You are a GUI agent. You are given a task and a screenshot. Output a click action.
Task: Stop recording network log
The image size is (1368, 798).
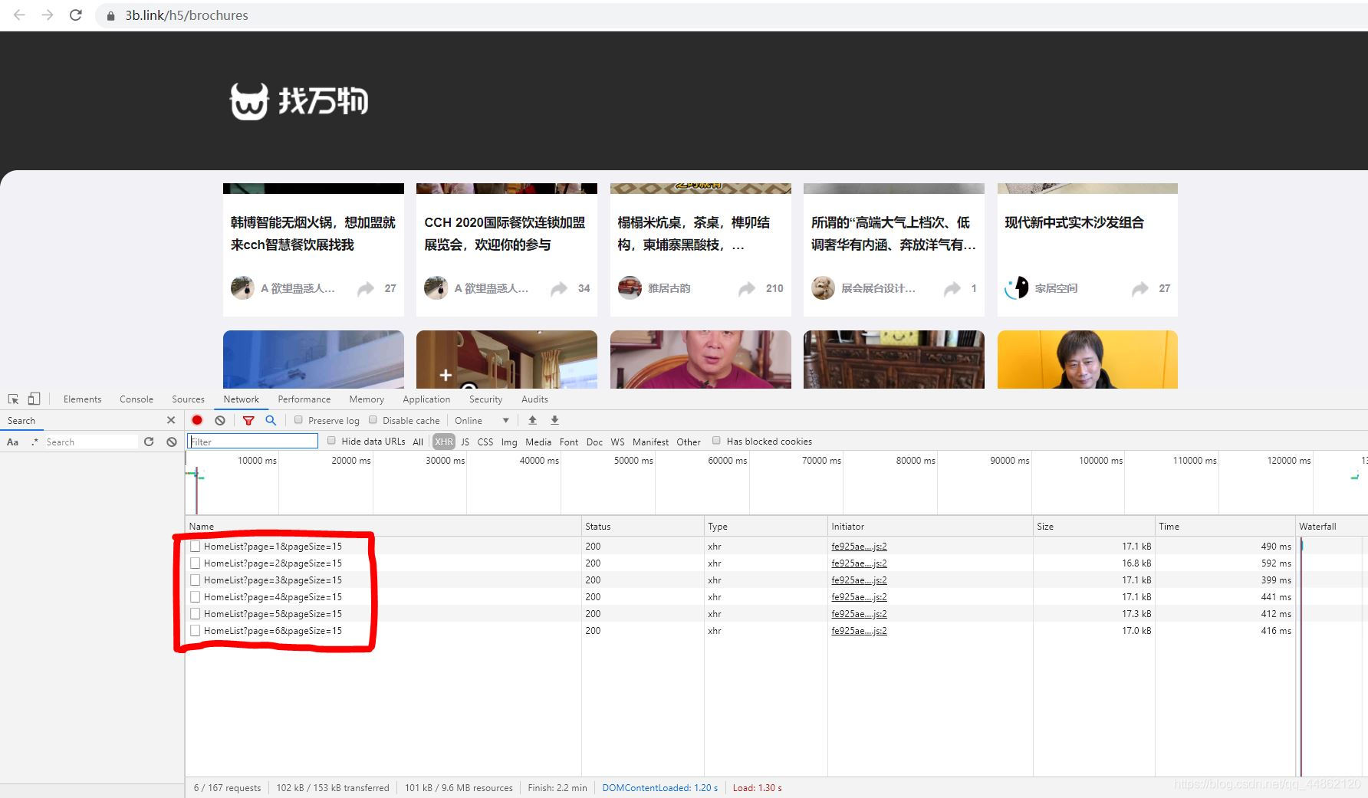[197, 420]
